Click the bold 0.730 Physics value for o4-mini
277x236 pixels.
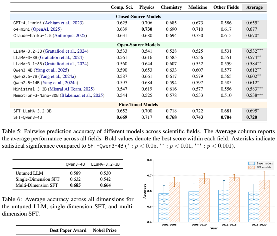[147, 29]
